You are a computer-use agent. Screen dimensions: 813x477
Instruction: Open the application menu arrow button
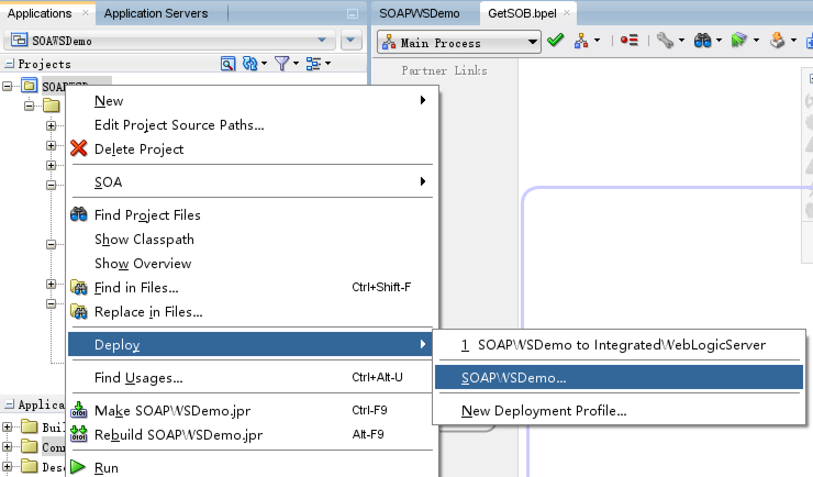[350, 40]
